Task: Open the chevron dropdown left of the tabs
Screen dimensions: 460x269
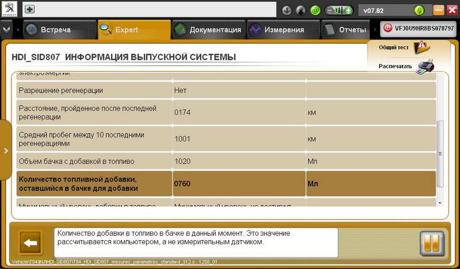Action: coord(6,29)
